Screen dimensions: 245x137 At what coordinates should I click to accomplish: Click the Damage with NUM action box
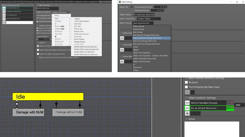(28, 112)
